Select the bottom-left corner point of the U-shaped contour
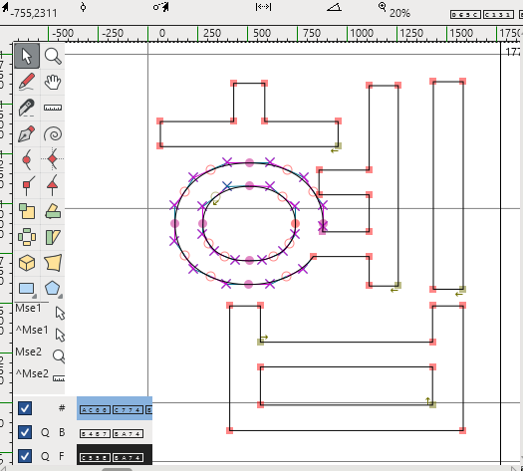523x471 pixels. tap(229, 430)
